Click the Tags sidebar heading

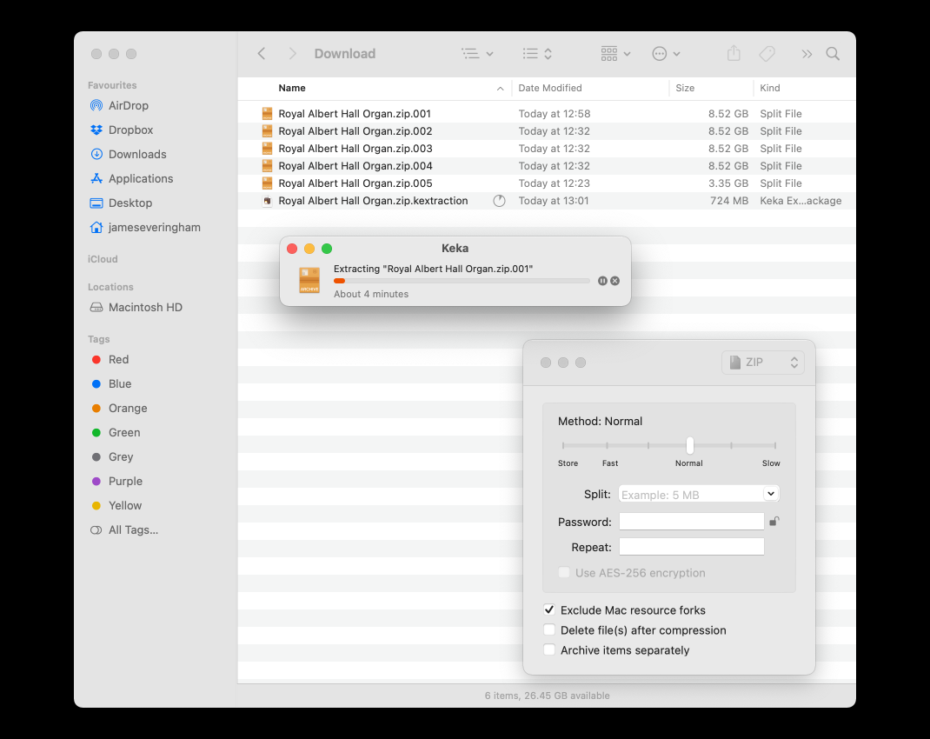[x=98, y=339]
